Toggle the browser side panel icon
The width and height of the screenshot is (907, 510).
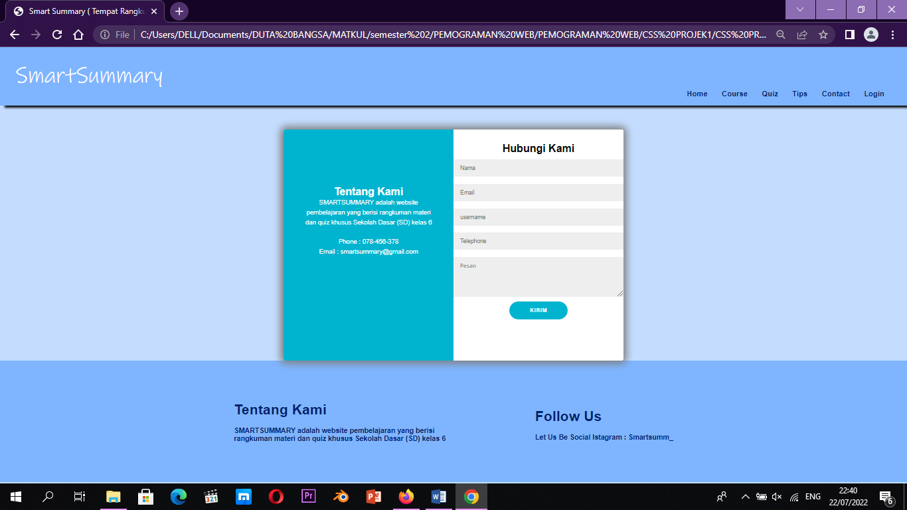[x=849, y=35]
